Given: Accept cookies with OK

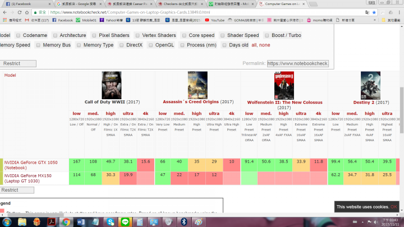Looking at the screenshot, I should [393, 207].
